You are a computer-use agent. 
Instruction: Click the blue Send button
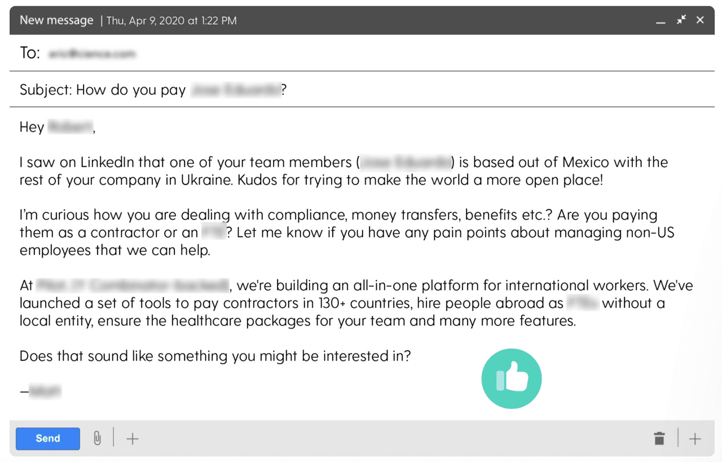click(48, 438)
